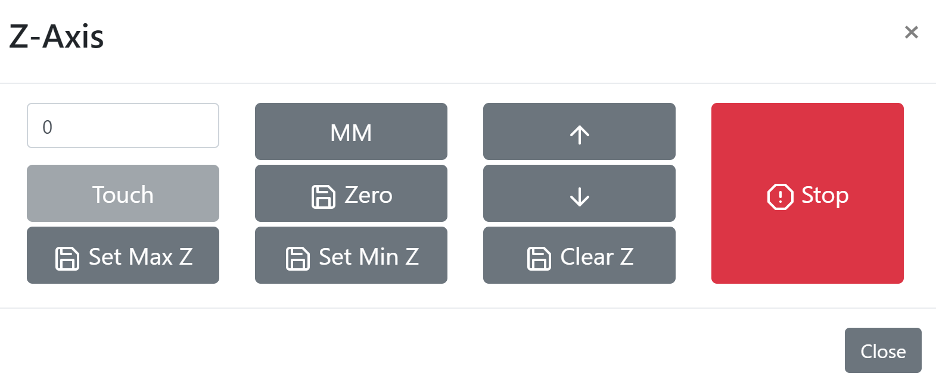
Task: Jog the spindle upward with the arrow button
Action: coord(579,131)
